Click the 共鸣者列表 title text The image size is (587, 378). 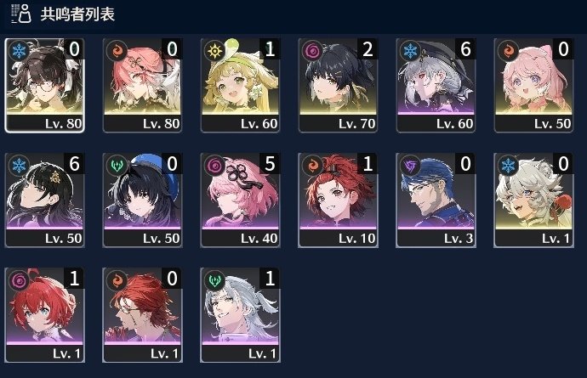[77, 14]
